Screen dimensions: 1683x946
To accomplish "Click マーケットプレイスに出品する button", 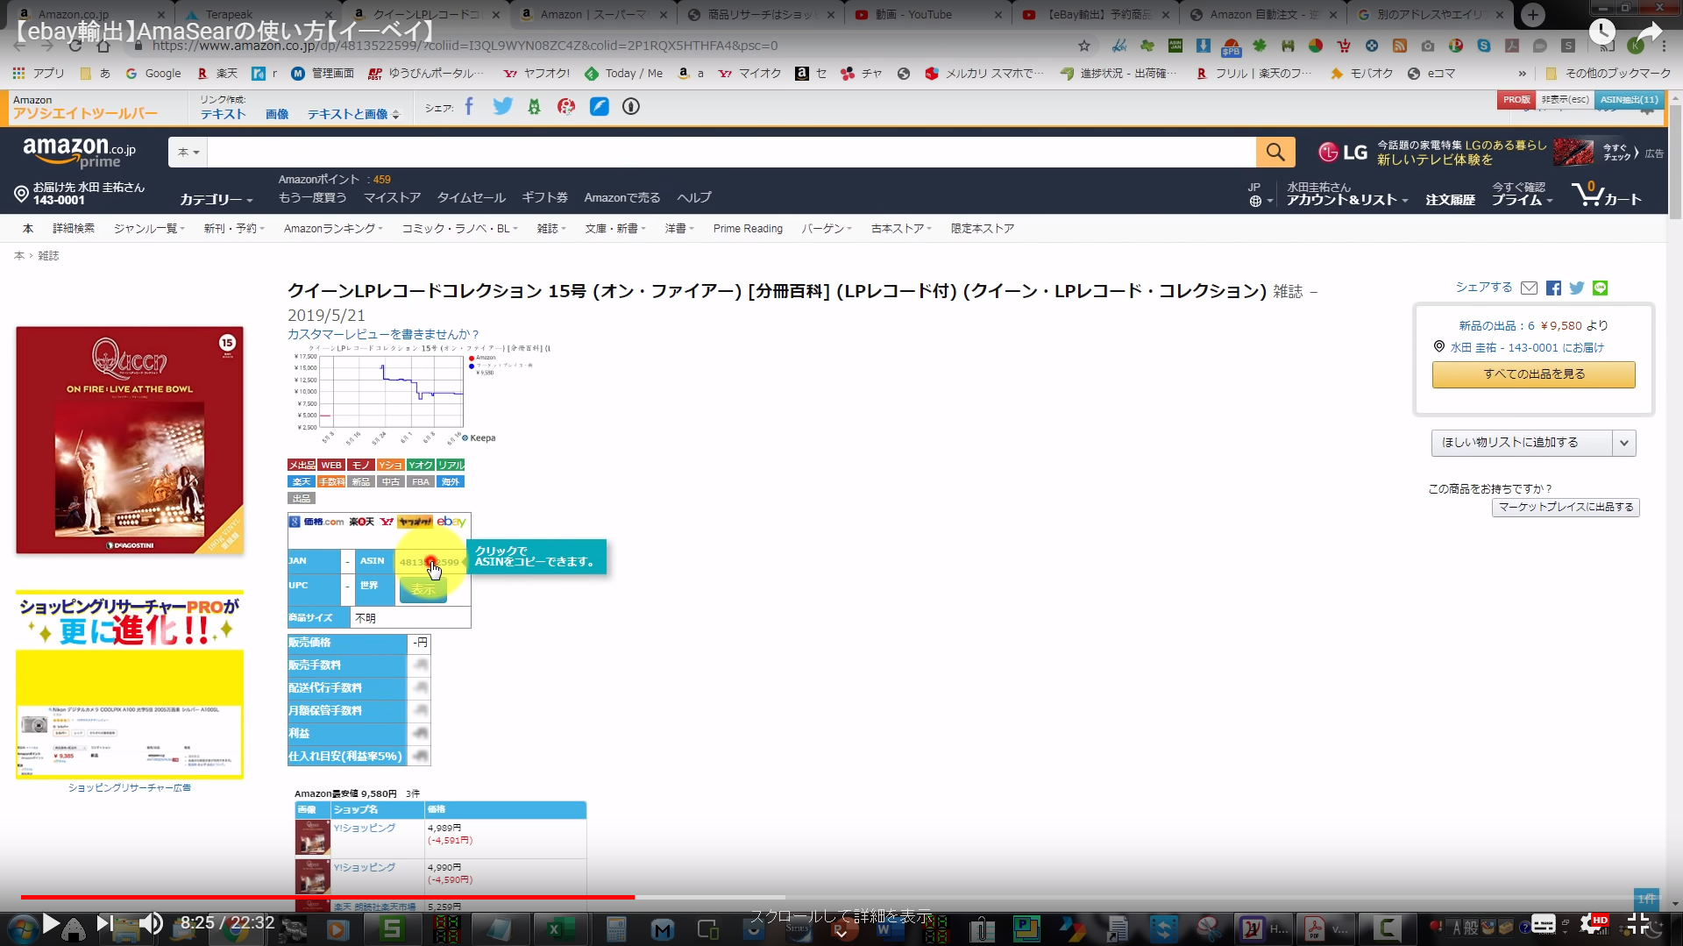I will click(1566, 508).
